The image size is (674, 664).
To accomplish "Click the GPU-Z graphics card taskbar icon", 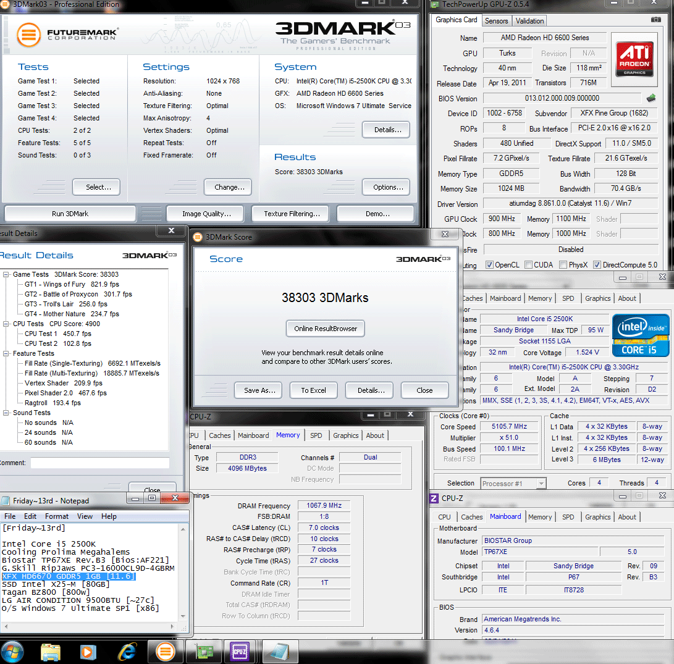I will tap(205, 652).
